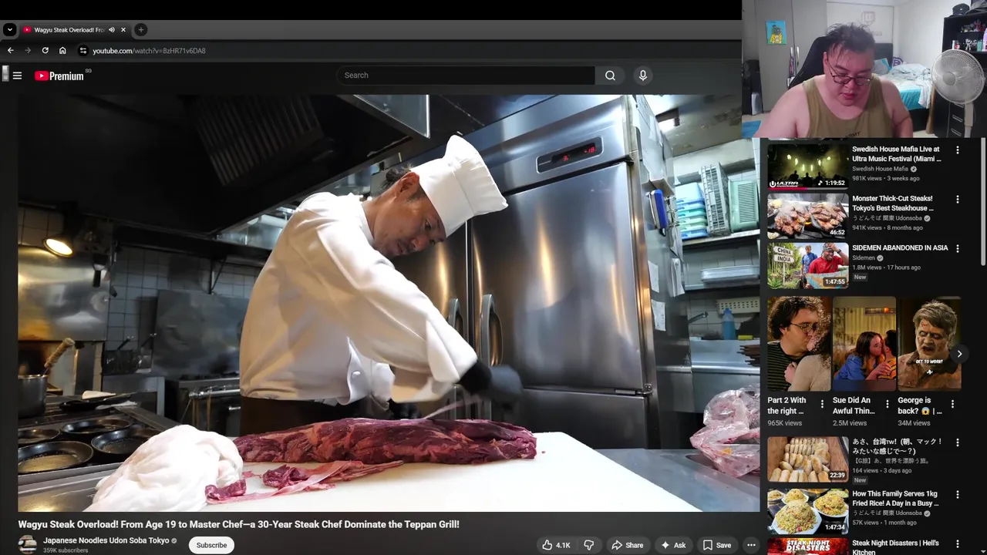Open more actions three-dot menu below video

click(751, 545)
